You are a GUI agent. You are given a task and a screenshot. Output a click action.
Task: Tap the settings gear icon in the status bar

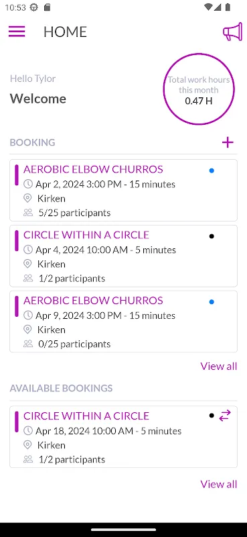pos(34,7)
